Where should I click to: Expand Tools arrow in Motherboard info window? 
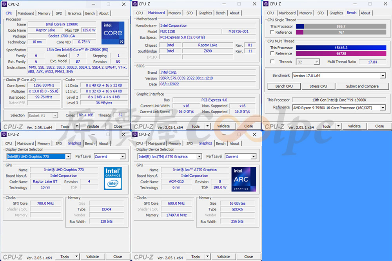pyautogui.click(x=207, y=126)
